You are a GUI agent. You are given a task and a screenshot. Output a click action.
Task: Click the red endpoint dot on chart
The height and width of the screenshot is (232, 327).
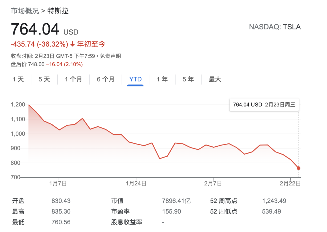point(299,168)
